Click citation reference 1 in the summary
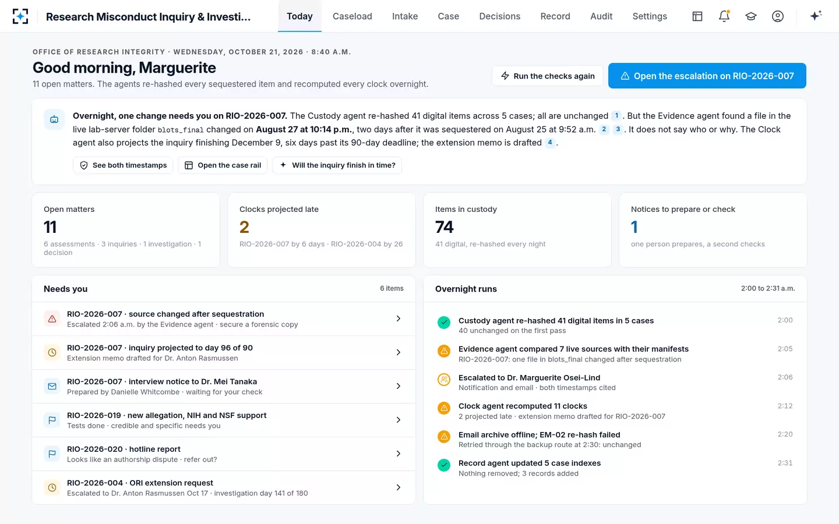Screen dimensions: 839x524 pos(617,116)
